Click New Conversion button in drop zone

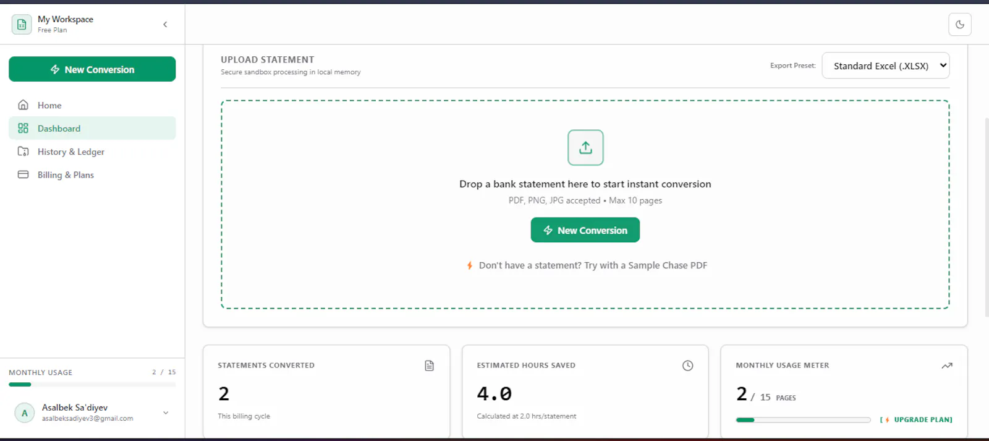(x=585, y=230)
